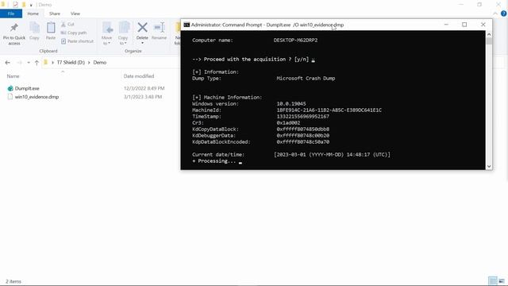The image size is (508, 286).
Task: Expand the Delete dropdown arrow
Action: click(x=142, y=43)
